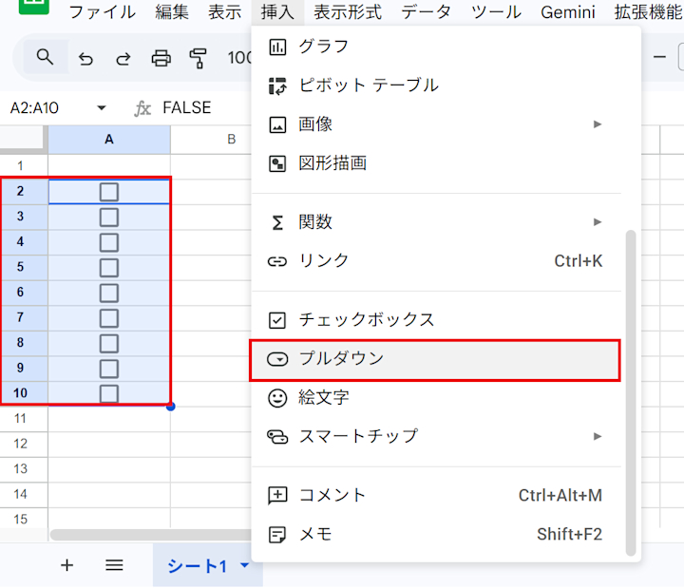
Task: Select column A header
Action: pyautogui.click(x=109, y=139)
